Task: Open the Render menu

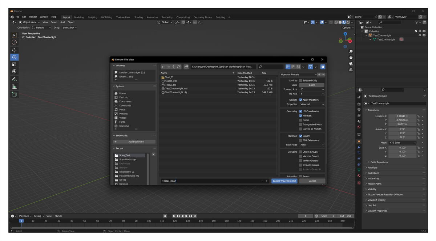Action: coord(33,17)
